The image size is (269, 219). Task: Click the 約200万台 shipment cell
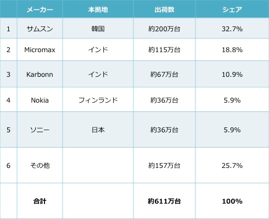(164, 29)
